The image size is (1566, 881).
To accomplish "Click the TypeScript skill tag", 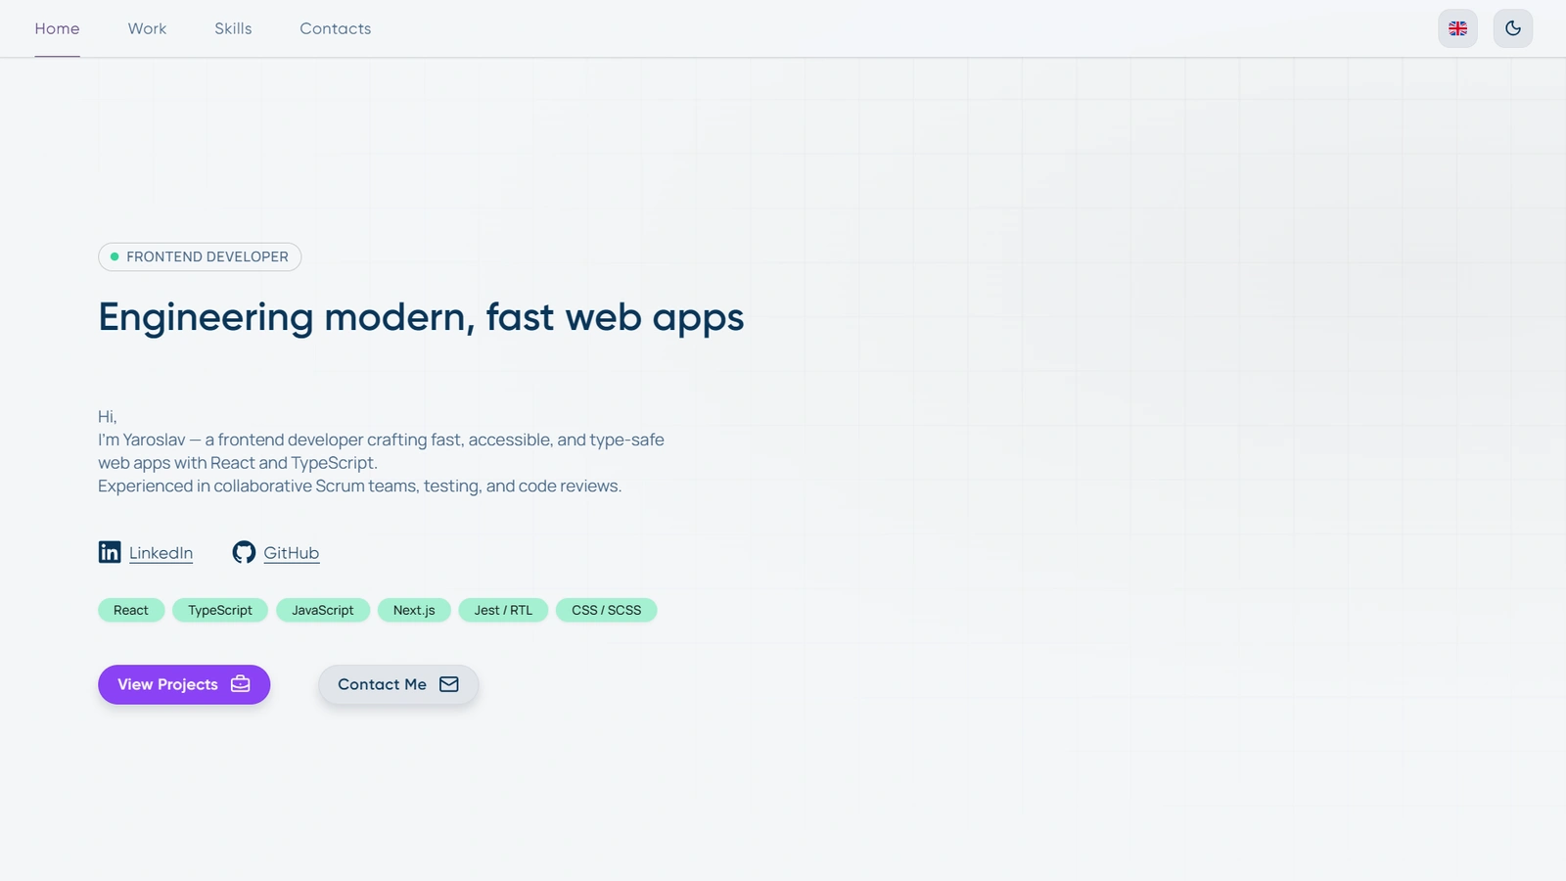I will coord(220,610).
